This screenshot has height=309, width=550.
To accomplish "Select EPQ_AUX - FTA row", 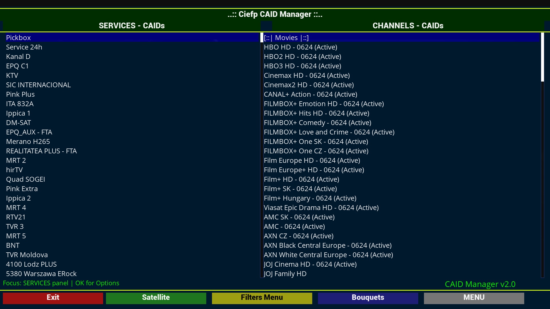I will pyautogui.click(x=132, y=132).
